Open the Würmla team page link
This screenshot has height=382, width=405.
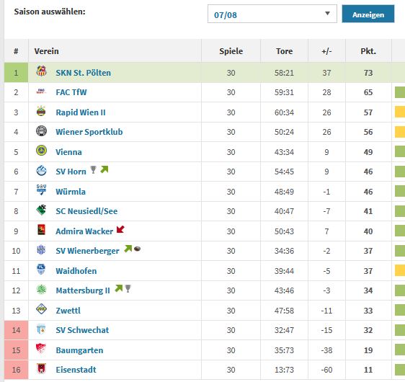(71, 192)
